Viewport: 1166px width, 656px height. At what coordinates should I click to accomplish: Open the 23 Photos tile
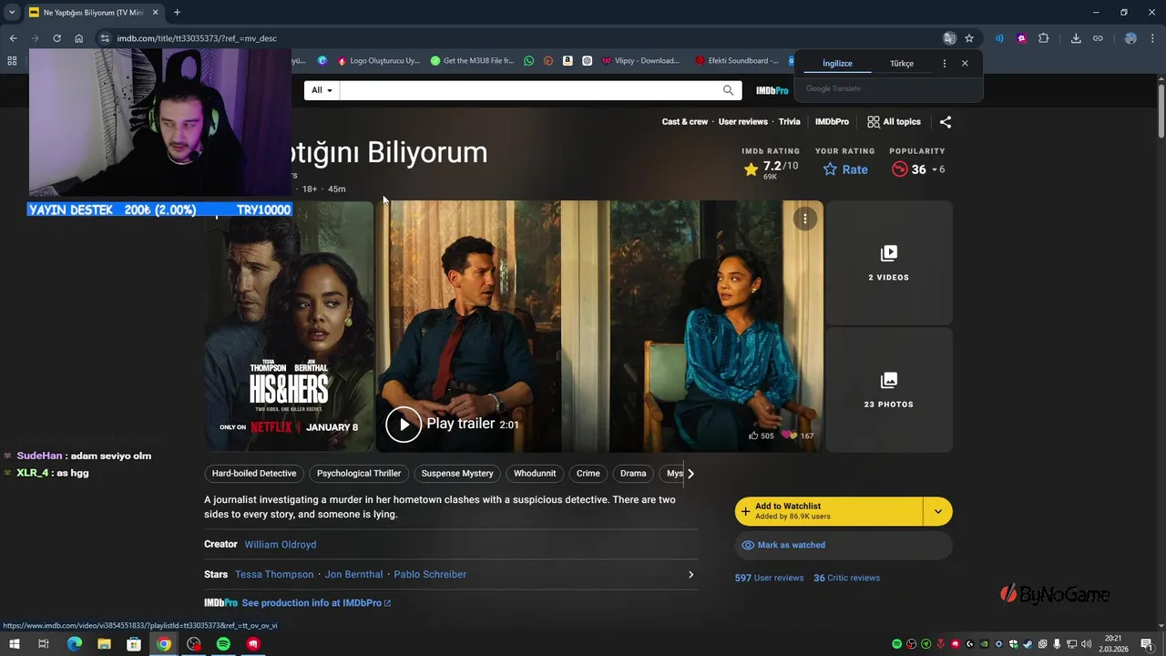(888, 389)
